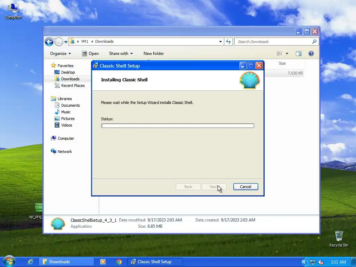Click the Change your view icon
Screen dimensions: 356x267
click(280, 54)
